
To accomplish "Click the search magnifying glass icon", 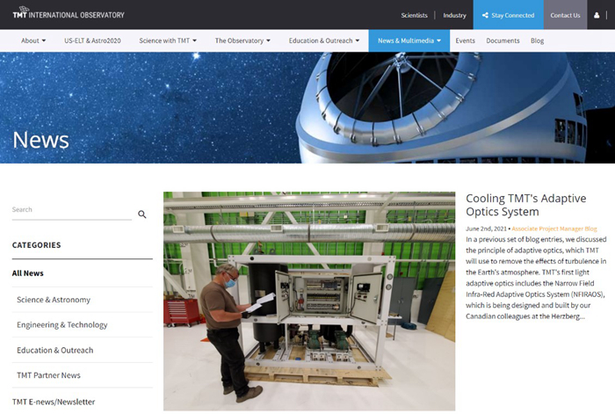I will point(142,214).
